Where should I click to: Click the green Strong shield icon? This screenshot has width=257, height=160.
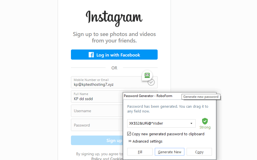point(205,121)
